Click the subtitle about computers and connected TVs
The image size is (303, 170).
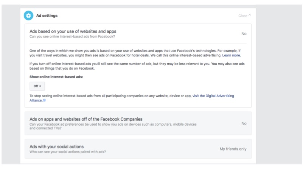pyautogui.click(x=113, y=126)
